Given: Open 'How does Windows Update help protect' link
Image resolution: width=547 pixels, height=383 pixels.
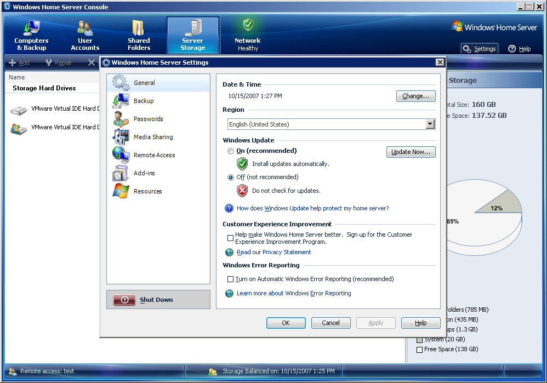Looking at the screenshot, I should pos(312,208).
